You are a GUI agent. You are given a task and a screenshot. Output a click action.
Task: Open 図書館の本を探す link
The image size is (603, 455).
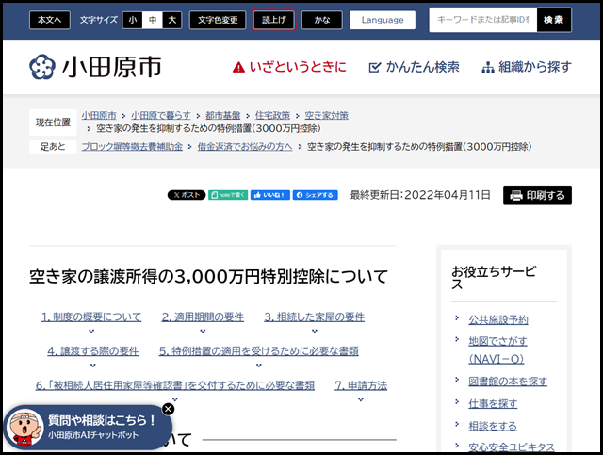(508, 382)
